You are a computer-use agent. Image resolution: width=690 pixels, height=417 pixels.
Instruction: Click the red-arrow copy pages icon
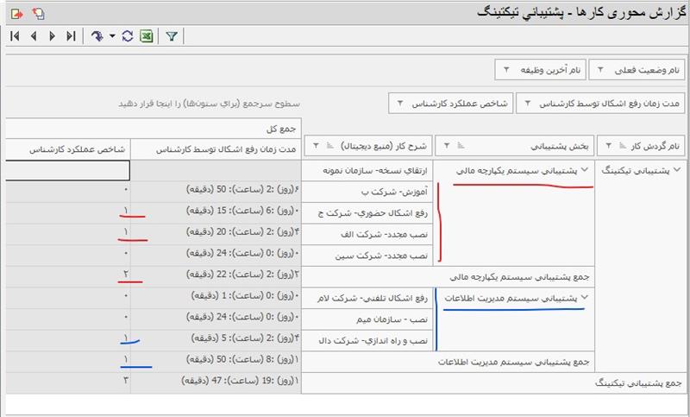[37, 13]
